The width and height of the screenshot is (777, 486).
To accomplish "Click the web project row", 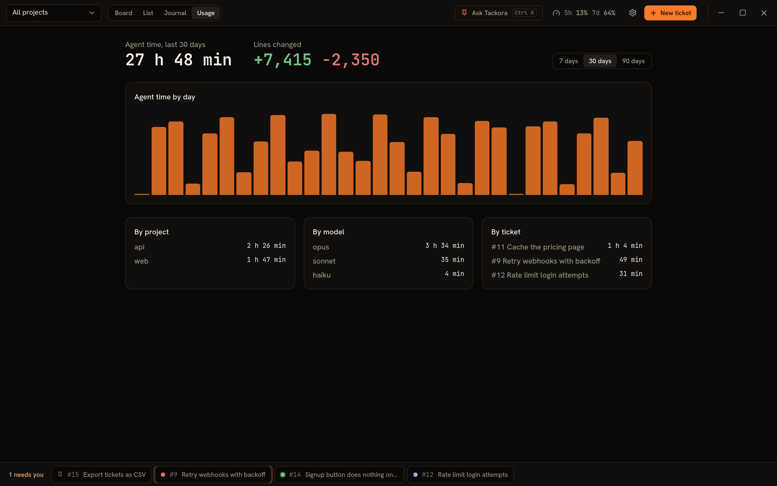I will coord(210,261).
